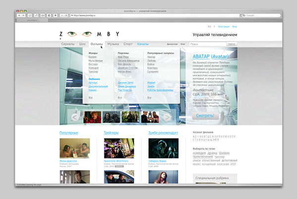This screenshot has height=199, width=297.
Task: Click the pencil icon in browser toolbar
Action: [36, 15]
